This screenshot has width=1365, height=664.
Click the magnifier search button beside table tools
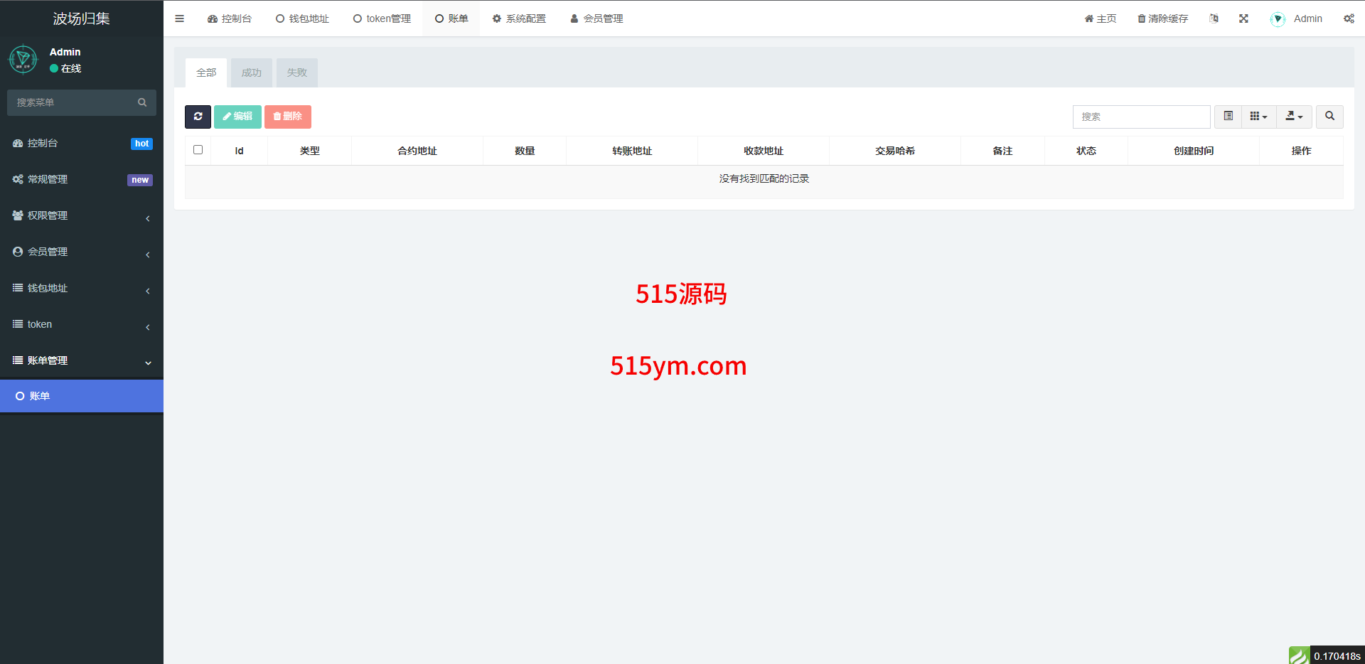coord(1329,117)
